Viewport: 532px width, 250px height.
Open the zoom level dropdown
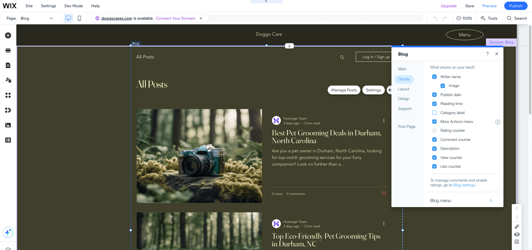tap(464, 18)
